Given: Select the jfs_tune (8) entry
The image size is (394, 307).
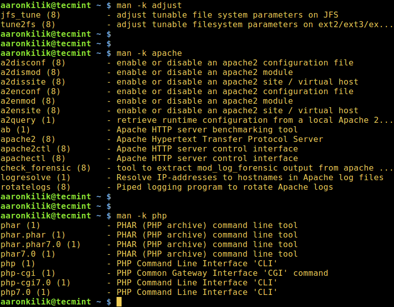Looking at the screenshot, I should point(30,15).
